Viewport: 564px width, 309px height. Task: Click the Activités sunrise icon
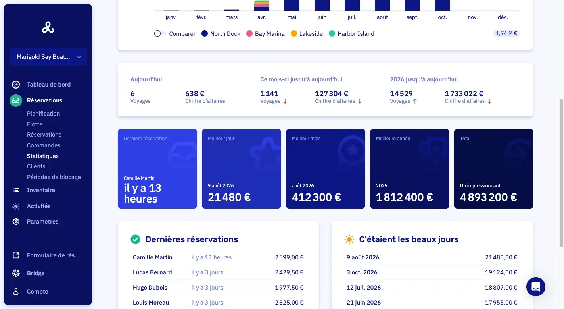pyautogui.click(x=16, y=206)
